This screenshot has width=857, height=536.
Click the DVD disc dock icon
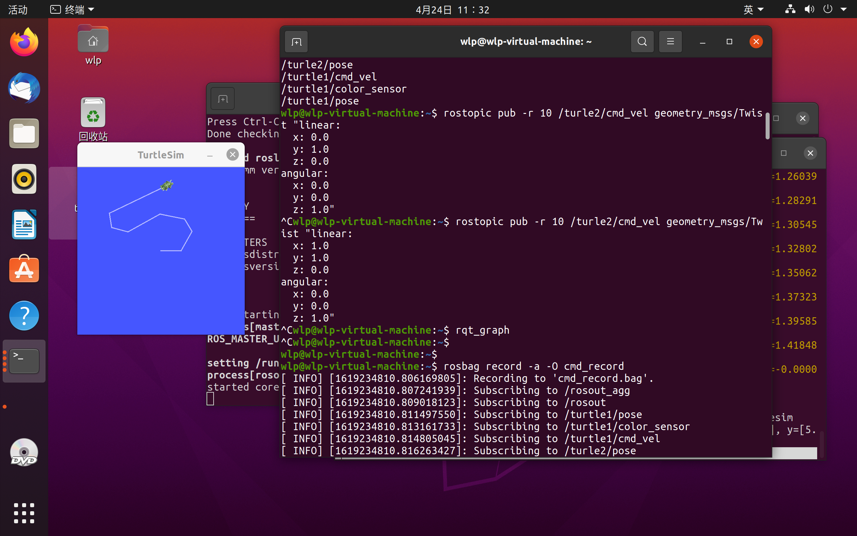tap(24, 452)
